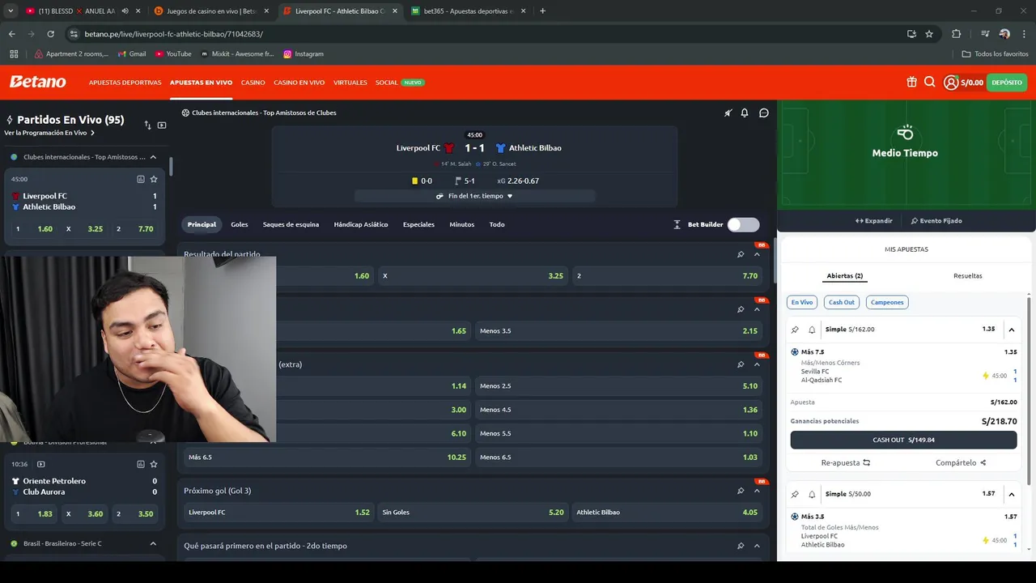This screenshot has width=1036, height=583.
Task: Click Evento Fijado button
Action: click(x=936, y=220)
